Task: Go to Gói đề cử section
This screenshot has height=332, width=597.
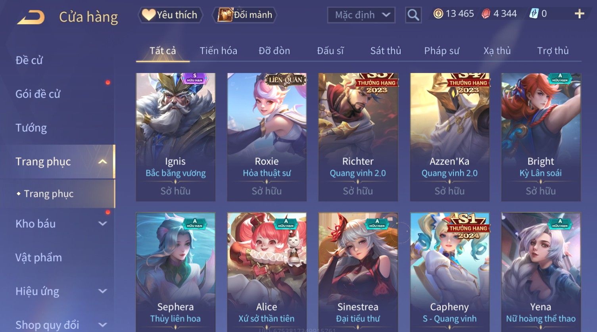Action: pos(38,94)
